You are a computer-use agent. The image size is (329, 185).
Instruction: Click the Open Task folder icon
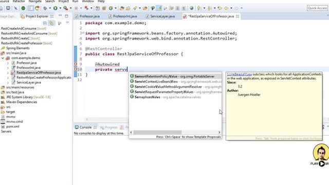click(x=128, y=8)
